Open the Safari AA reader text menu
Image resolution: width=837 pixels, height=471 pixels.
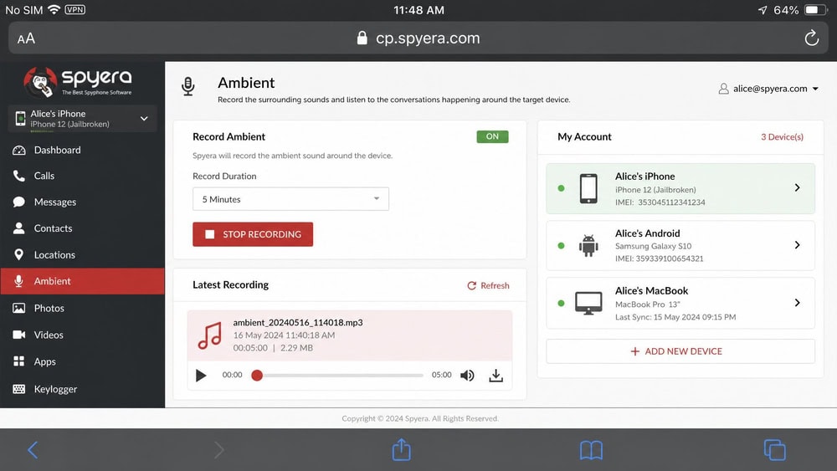(x=26, y=38)
